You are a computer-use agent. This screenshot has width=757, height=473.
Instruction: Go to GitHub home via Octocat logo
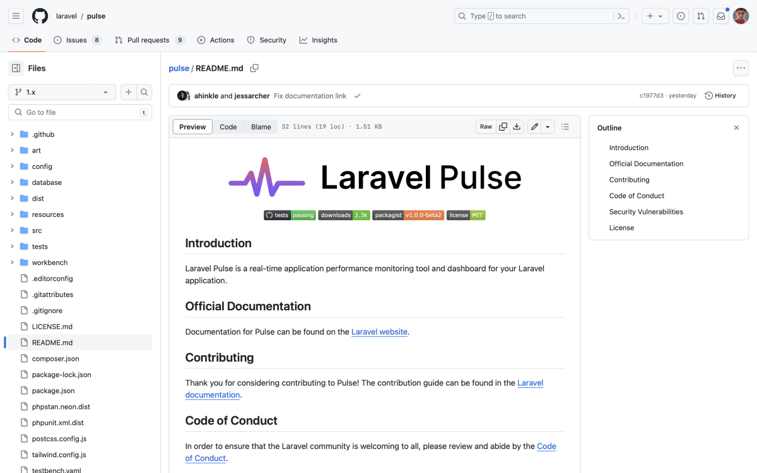(x=40, y=16)
